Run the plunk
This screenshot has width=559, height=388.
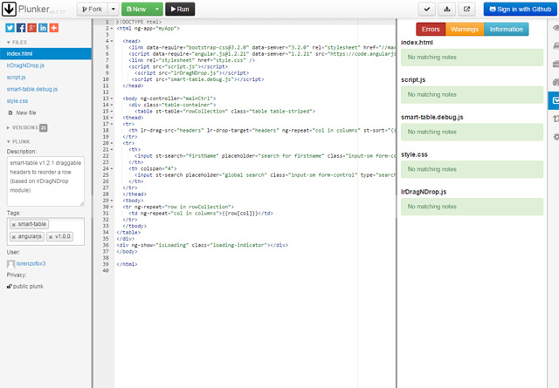click(x=180, y=10)
